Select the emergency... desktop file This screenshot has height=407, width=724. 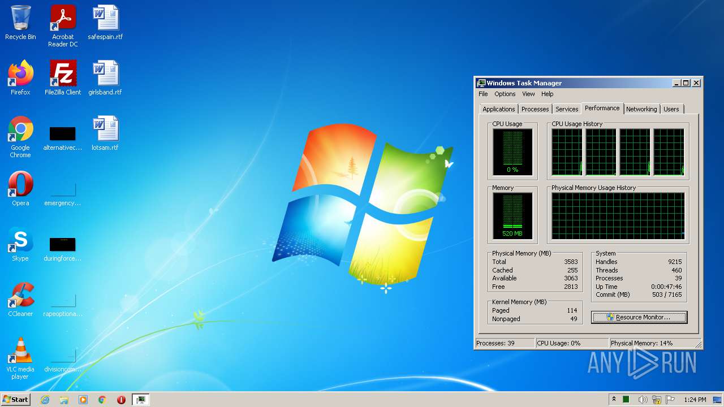pyautogui.click(x=63, y=194)
